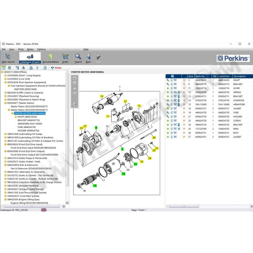The width and height of the screenshot is (253, 253).
Task: Open the Help menu
Action: click(86, 50)
